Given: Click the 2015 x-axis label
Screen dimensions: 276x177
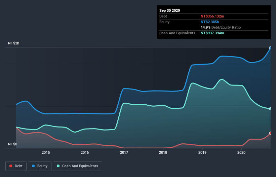Looking at the screenshot, I should [46, 152].
